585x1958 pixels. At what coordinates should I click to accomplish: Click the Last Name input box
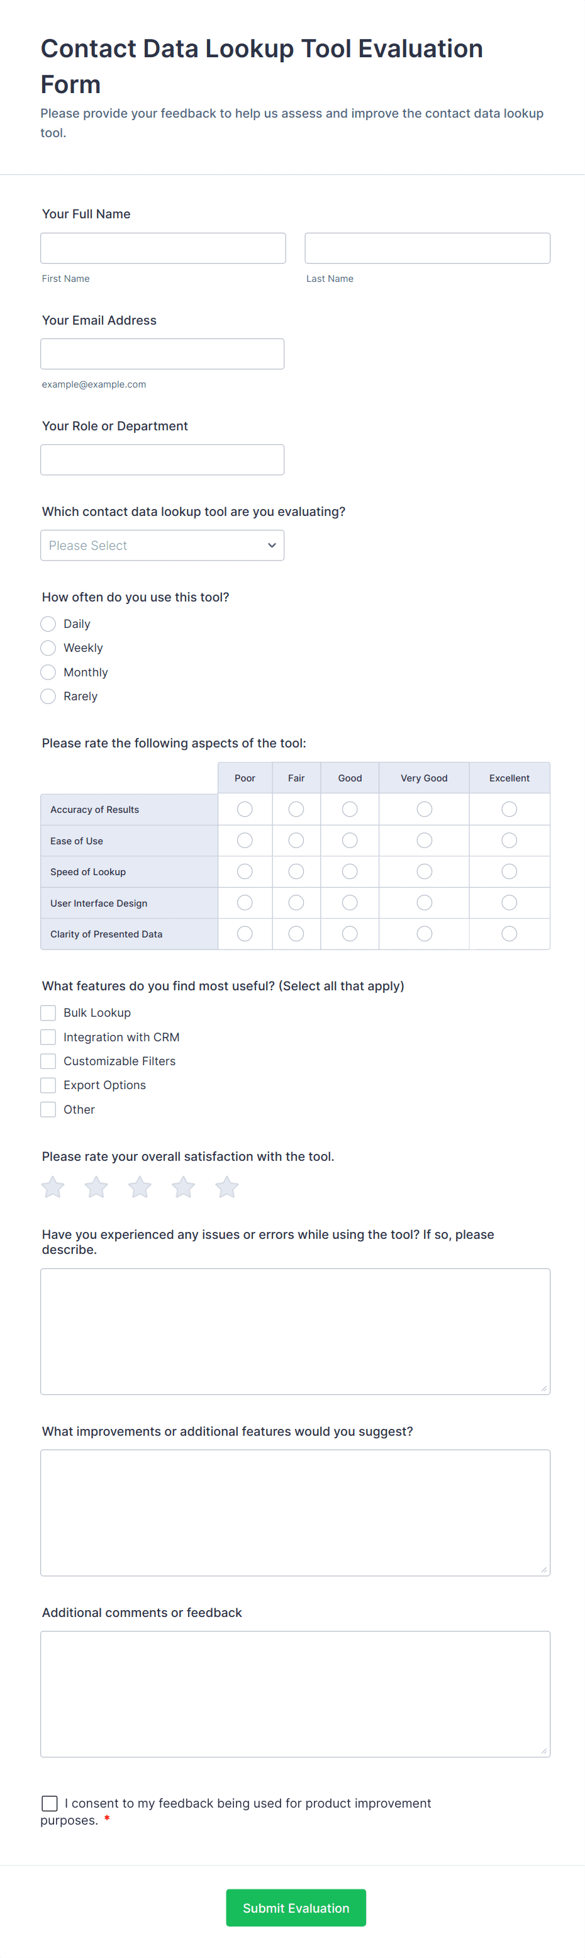(427, 249)
